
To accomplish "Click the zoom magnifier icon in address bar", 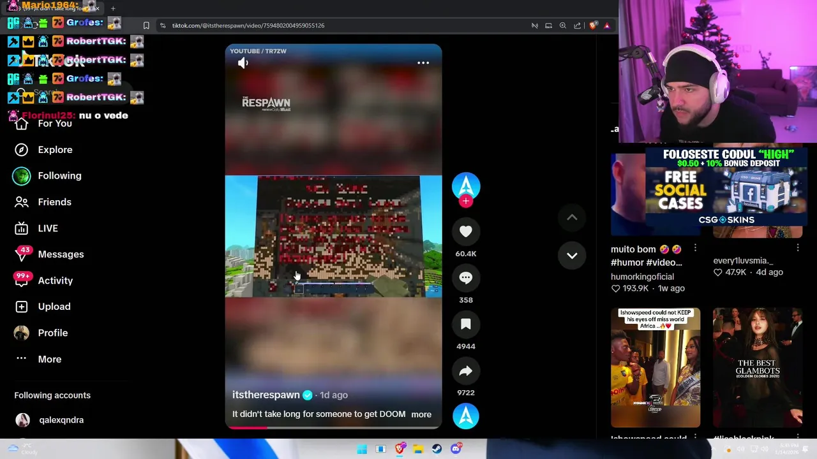I will pyautogui.click(x=563, y=25).
